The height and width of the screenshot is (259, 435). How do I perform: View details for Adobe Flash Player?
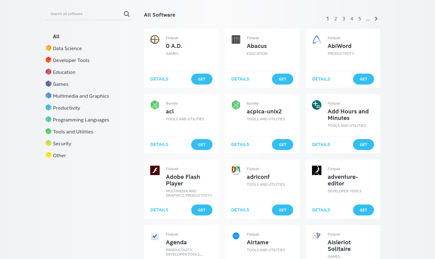(159, 210)
